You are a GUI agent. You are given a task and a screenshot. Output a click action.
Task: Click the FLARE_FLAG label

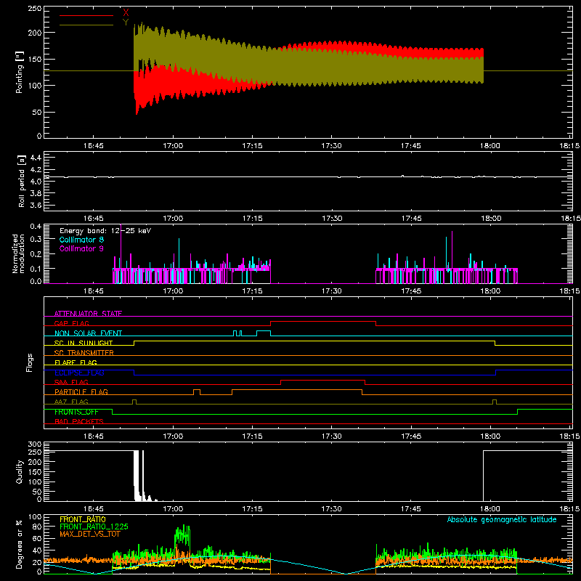point(76,362)
